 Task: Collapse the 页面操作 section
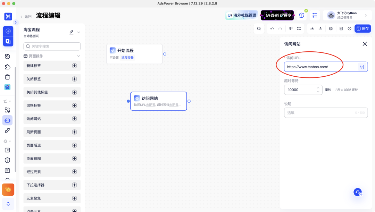79,56
